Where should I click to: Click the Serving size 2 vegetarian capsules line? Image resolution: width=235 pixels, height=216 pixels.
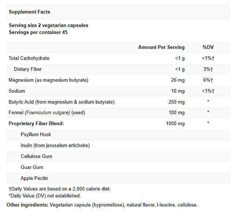48,25
